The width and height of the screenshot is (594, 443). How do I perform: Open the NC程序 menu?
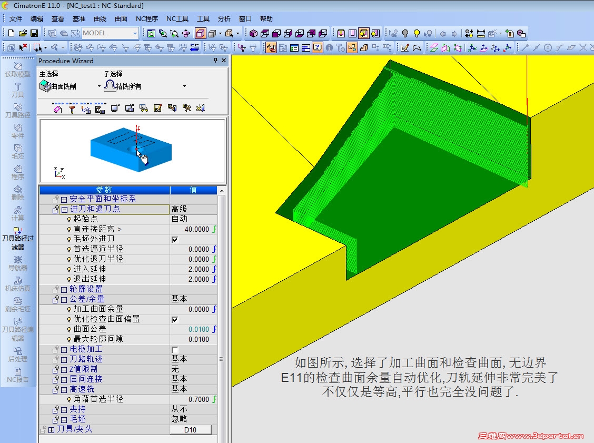147,18
